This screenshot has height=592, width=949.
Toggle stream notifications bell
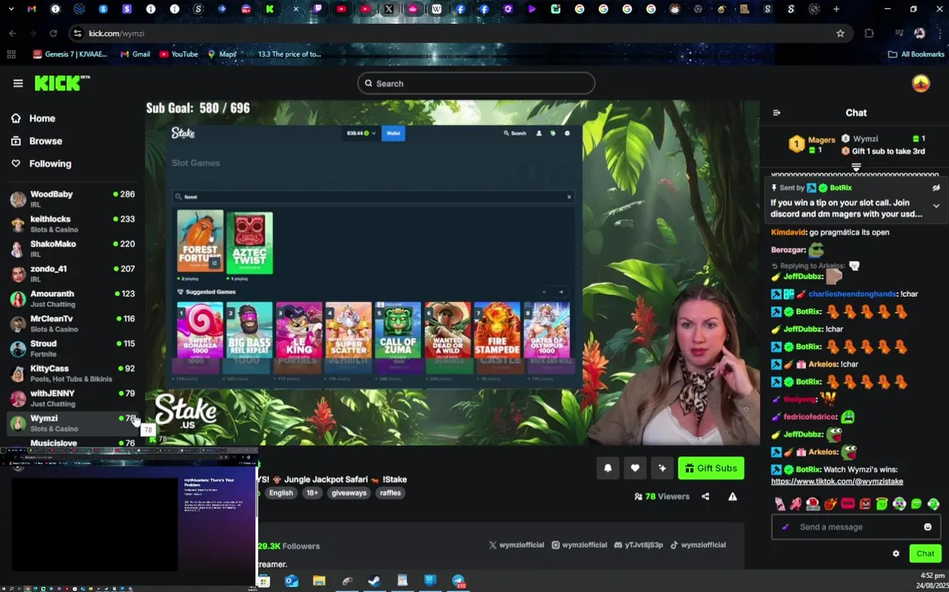tap(608, 468)
